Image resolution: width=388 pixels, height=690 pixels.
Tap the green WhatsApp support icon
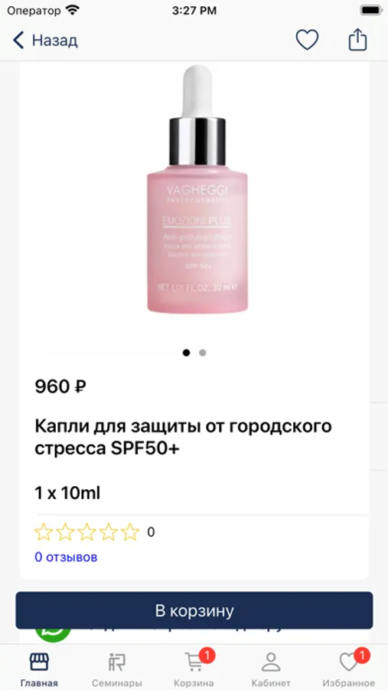tap(53, 634)
